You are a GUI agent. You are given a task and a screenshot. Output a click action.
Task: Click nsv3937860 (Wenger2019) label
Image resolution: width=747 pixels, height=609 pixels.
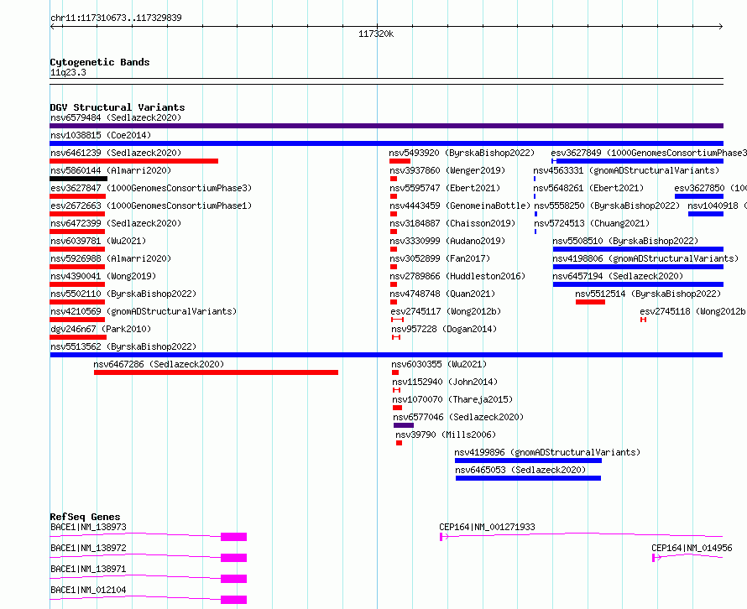[447, 170]
